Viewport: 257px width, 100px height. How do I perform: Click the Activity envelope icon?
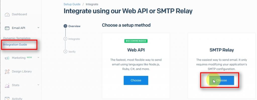[7, 99]
